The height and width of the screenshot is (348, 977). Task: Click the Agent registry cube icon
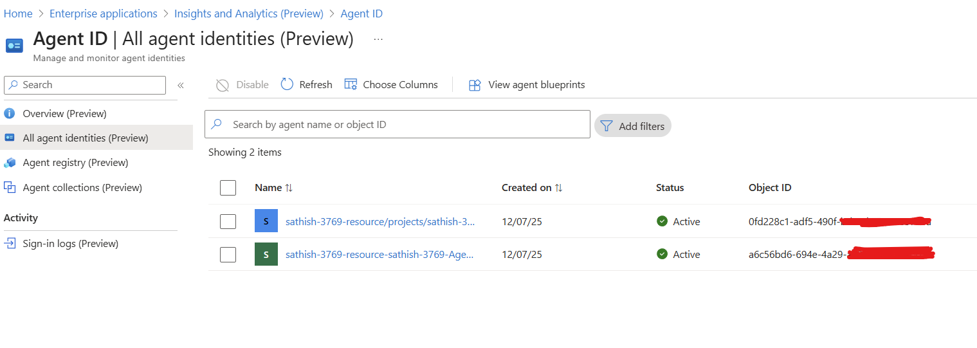[x=10, y=163]
